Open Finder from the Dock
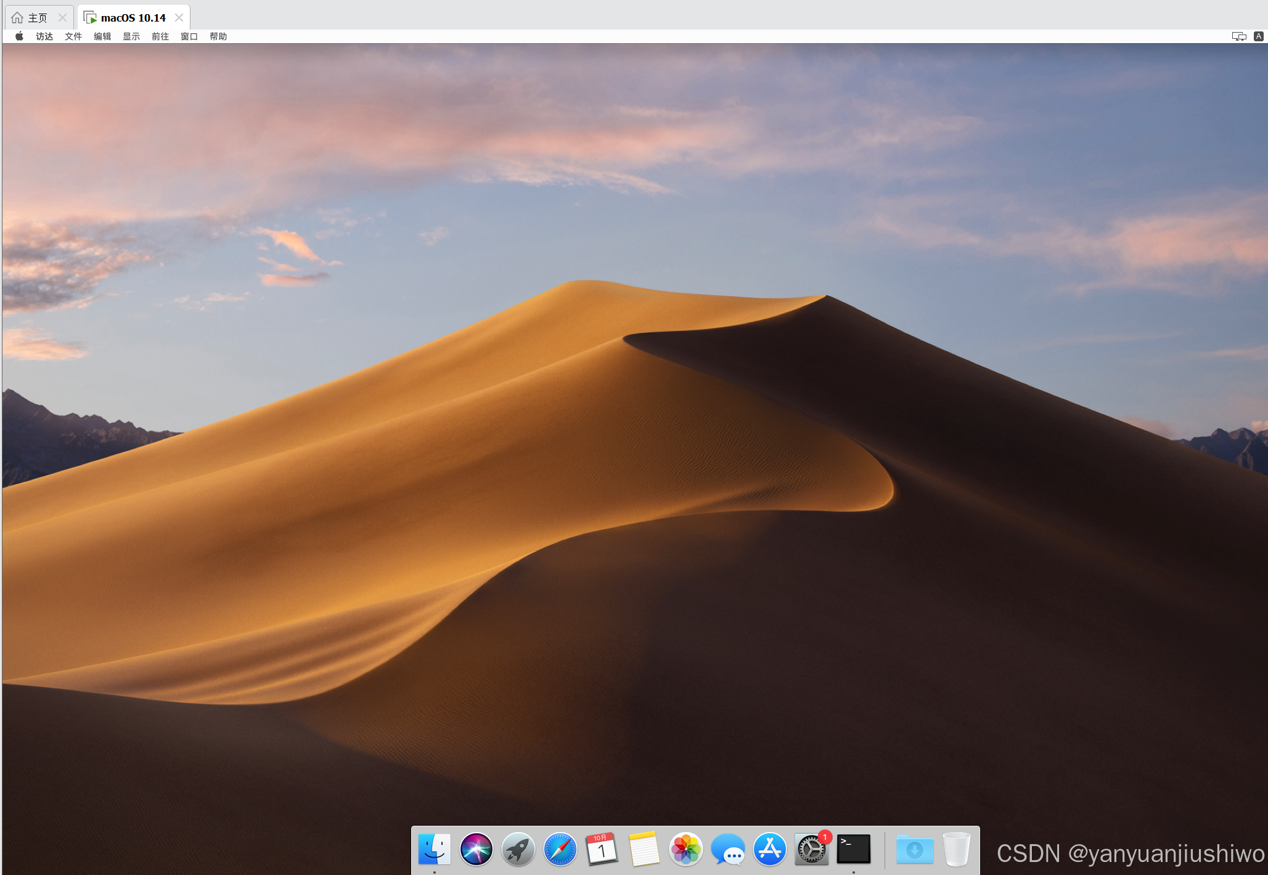 pos(434,849)
